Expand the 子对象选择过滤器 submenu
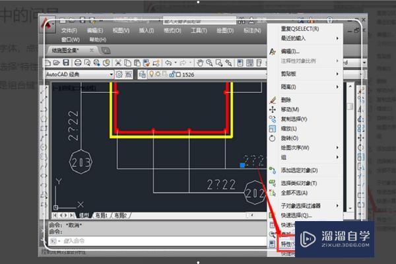Viewport: 396px width, 264px height. tap(305, 206)
